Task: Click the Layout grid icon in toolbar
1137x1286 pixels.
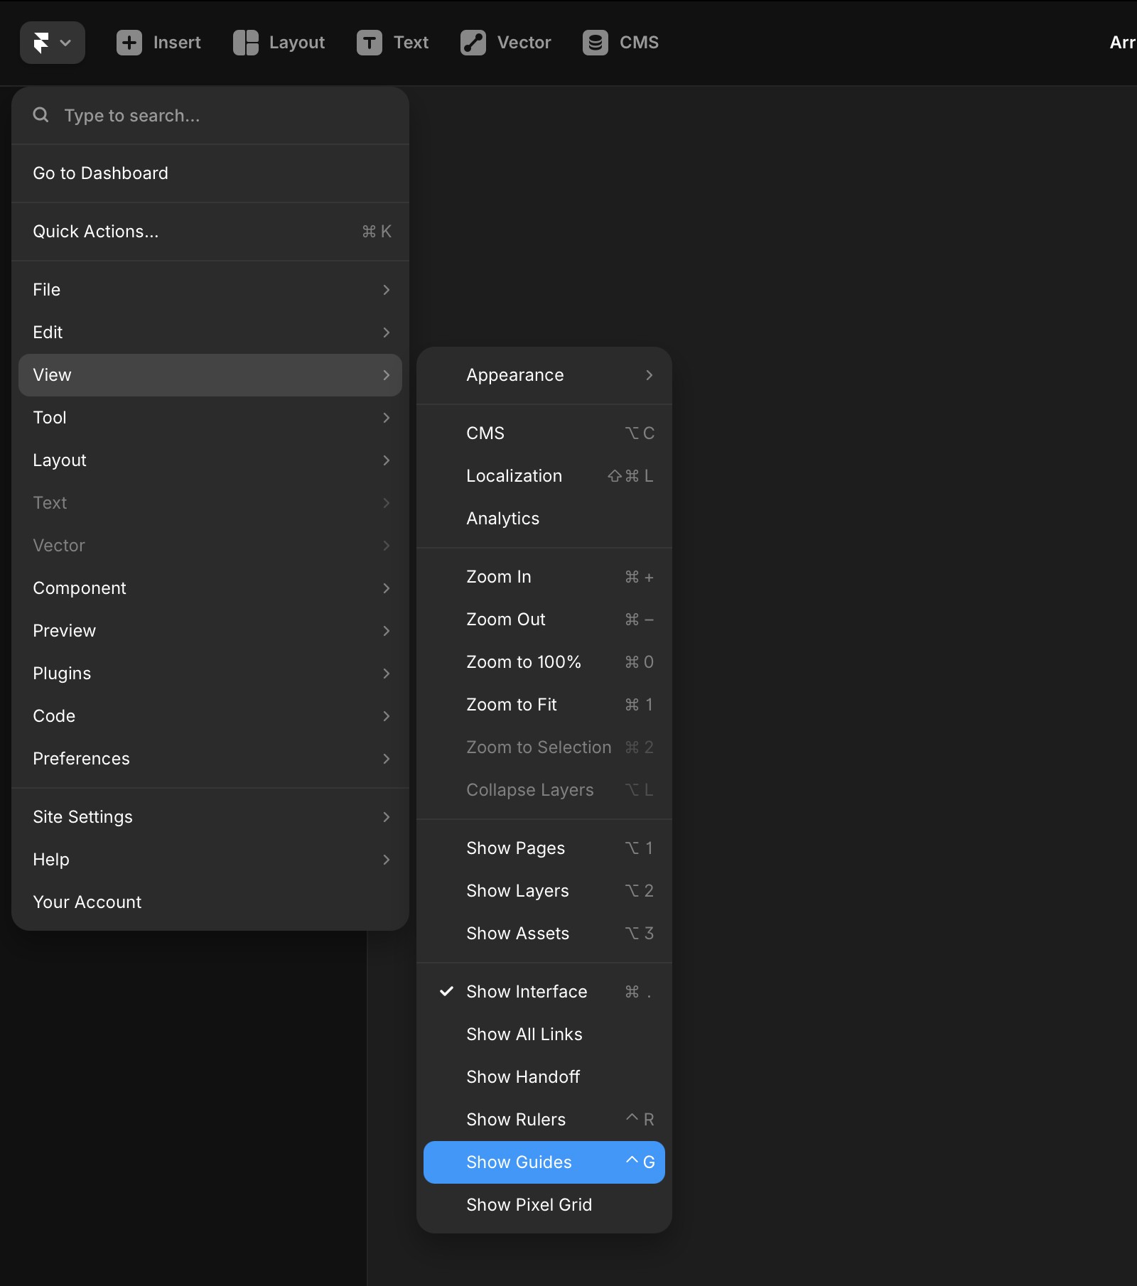Action: [245, 43]
